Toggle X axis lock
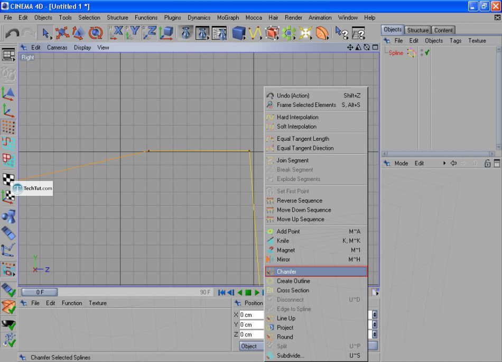This screenshot has height=362, width=502. coord(116,33)
